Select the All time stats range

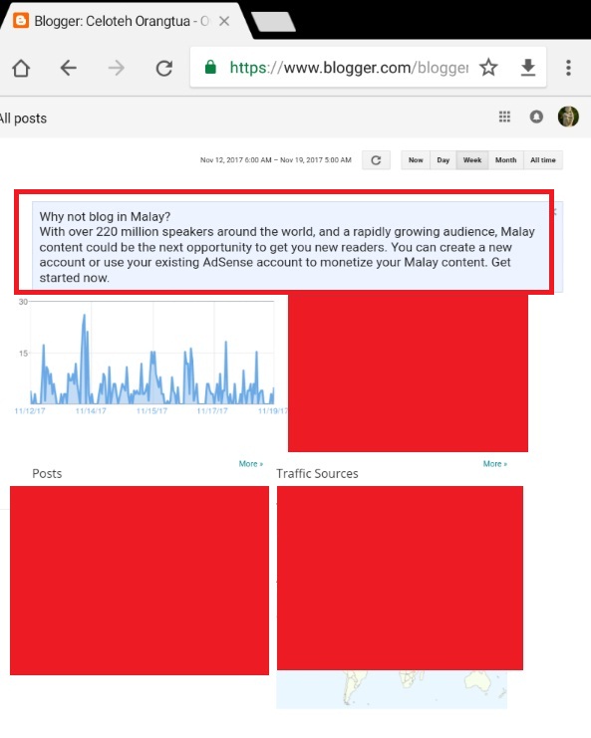[x=543, y=160]
